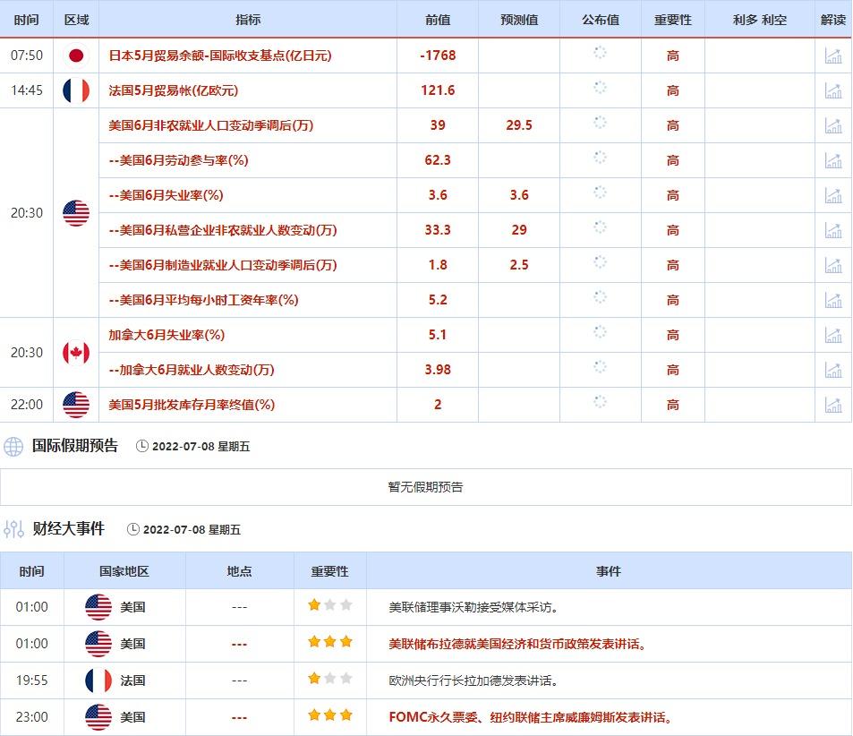This screenshot has height=736, width=853.
Task: Click France flag in 19:55 event row
Action: point(98,680)
